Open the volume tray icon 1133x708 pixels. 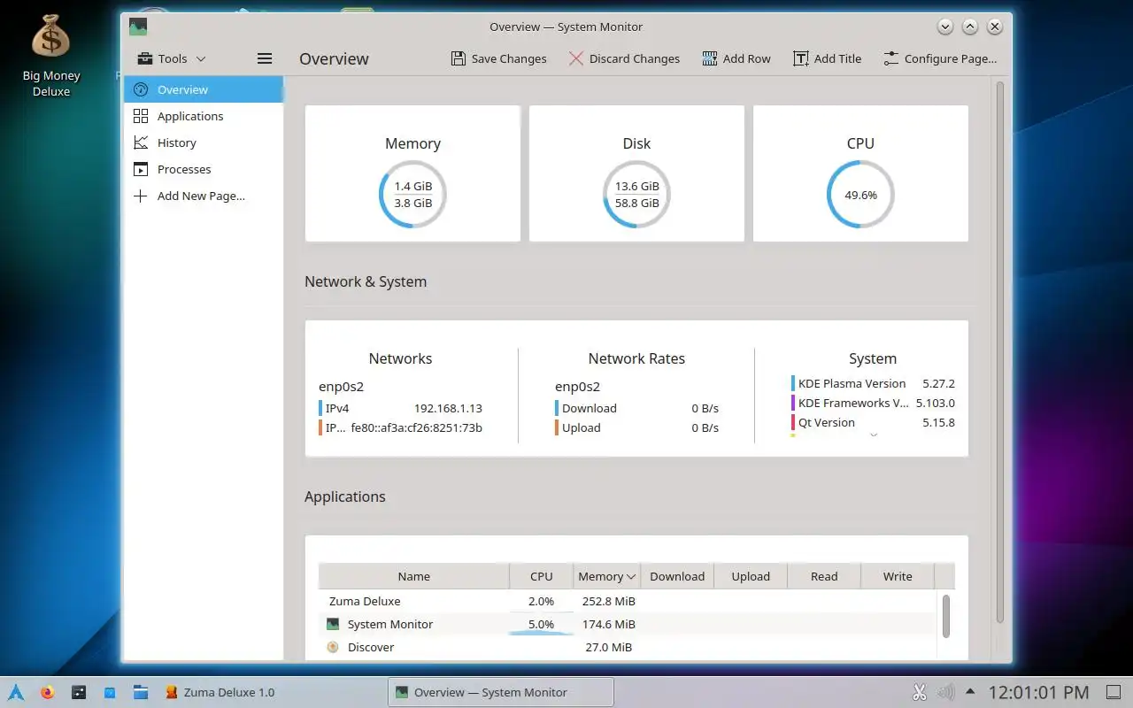945,692
